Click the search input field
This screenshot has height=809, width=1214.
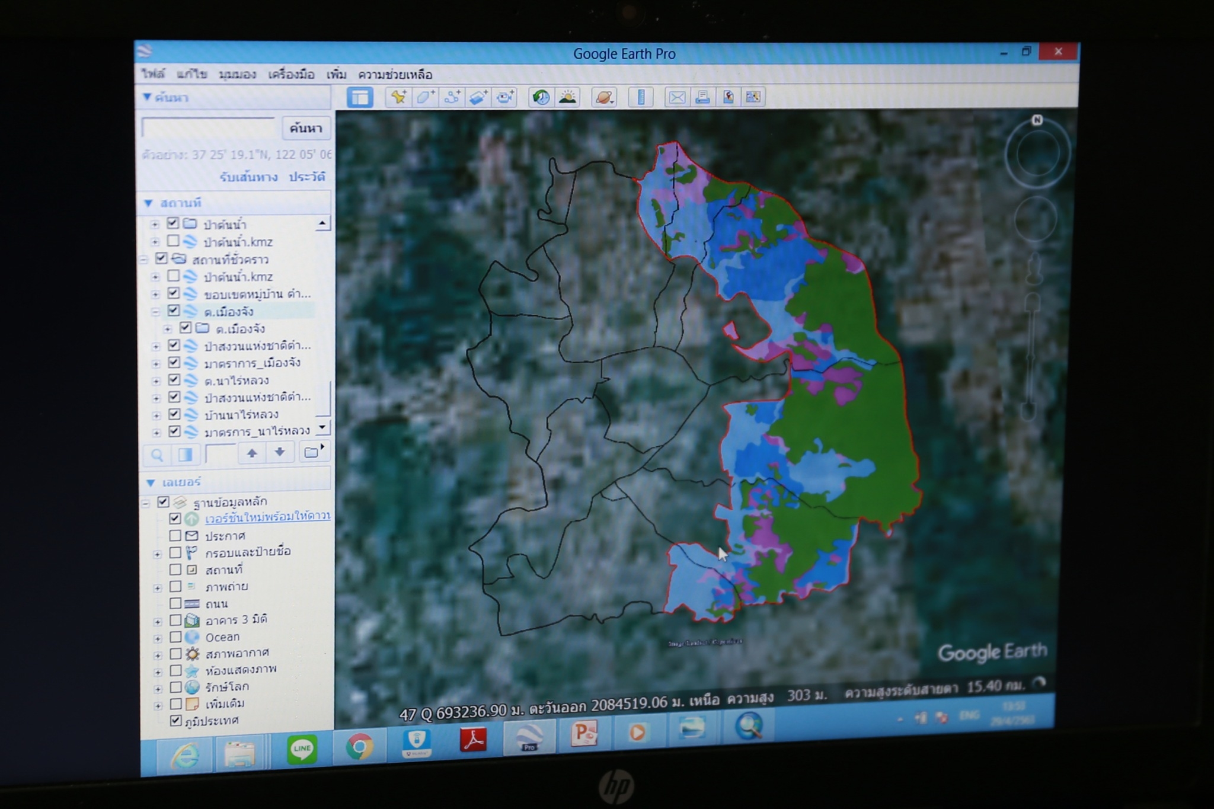click(x=209, y=129)
